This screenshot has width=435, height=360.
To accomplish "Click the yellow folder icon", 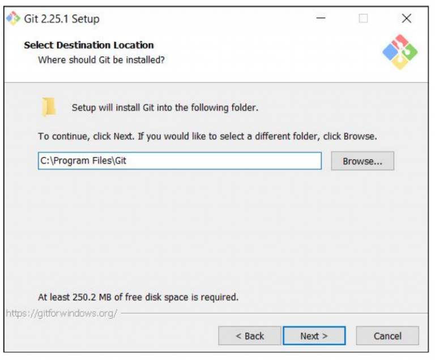I will (49, 107).
